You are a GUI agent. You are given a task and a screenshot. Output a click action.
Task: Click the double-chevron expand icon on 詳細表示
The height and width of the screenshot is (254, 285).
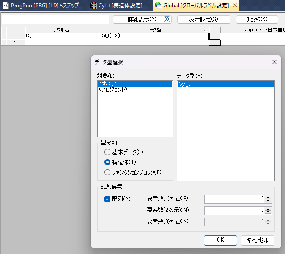pos(167,19)
